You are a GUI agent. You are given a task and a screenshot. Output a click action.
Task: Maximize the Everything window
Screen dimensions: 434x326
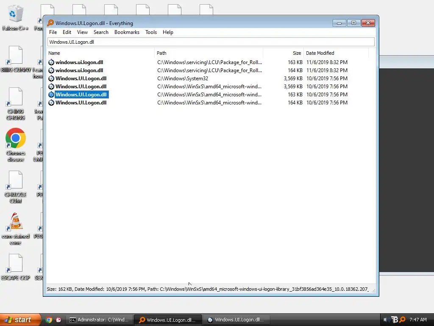point(353,23)
